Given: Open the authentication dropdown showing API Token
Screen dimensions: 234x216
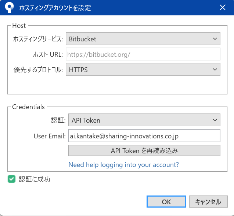Looking at the screenshot, I should pyautogui.click(x=144, y=120).
